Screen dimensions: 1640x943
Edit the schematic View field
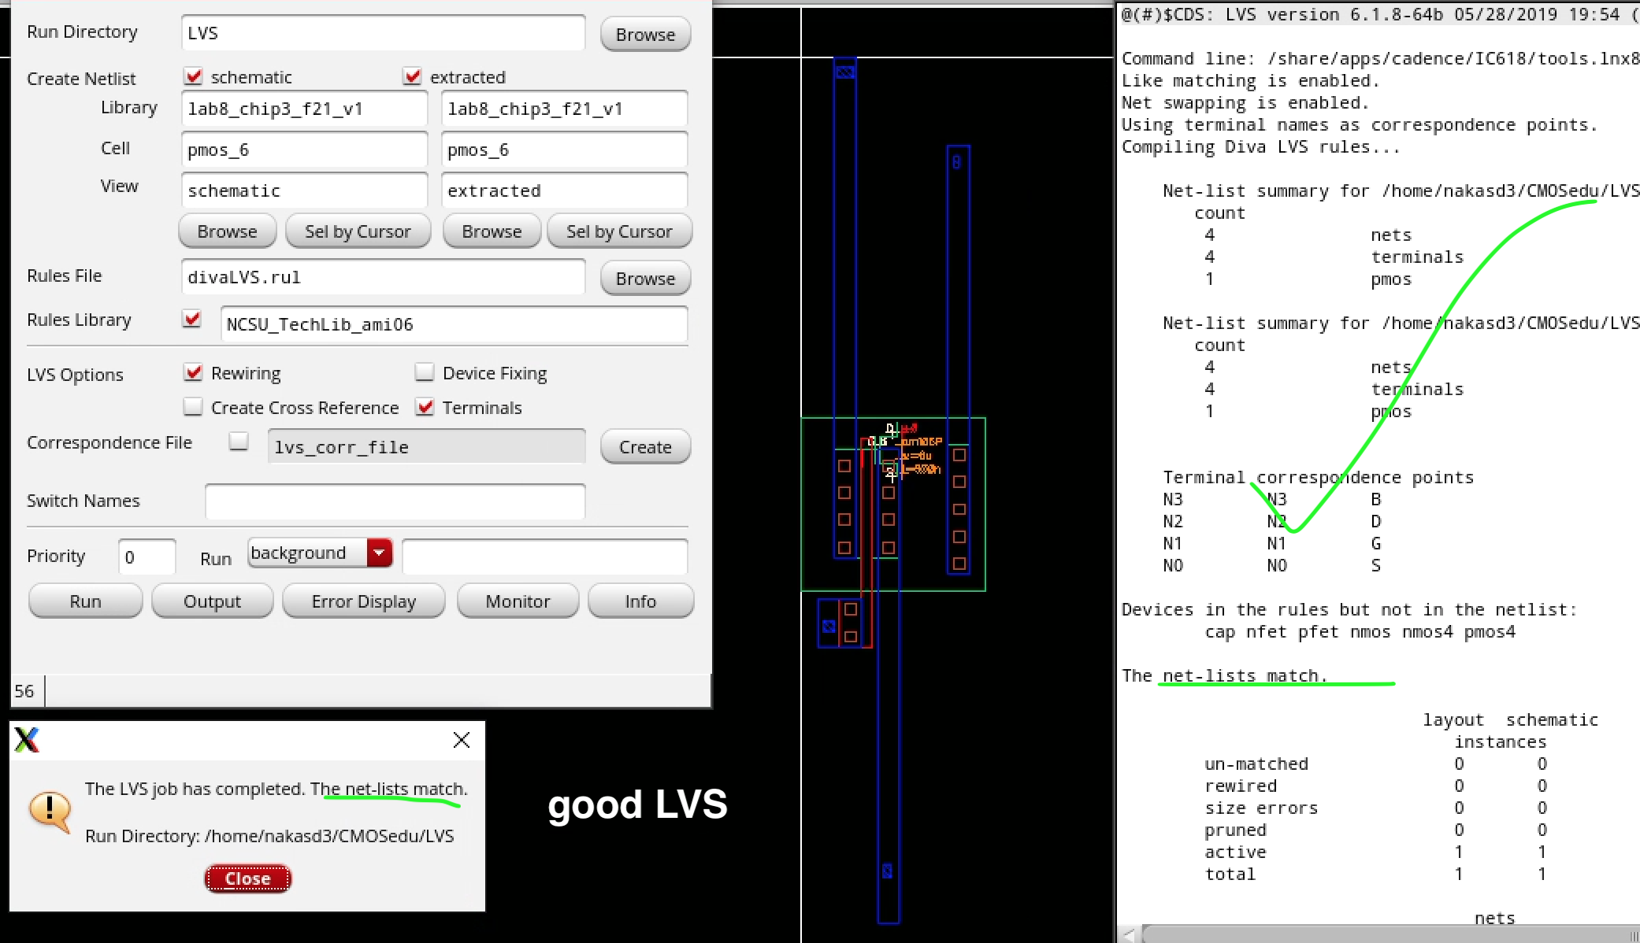click(304, 190)
